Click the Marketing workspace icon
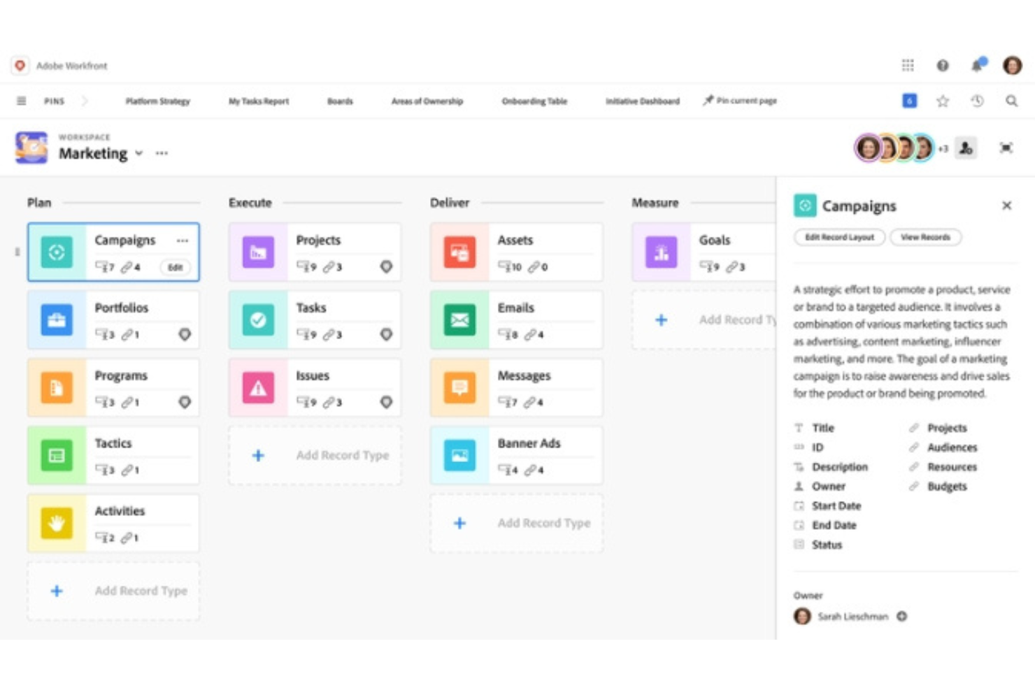This screenshot has width=1035, height=690. (x=31, y=148)
